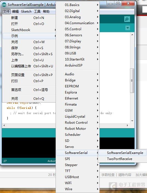Open the Servo library examples

[x=78, y=147]
